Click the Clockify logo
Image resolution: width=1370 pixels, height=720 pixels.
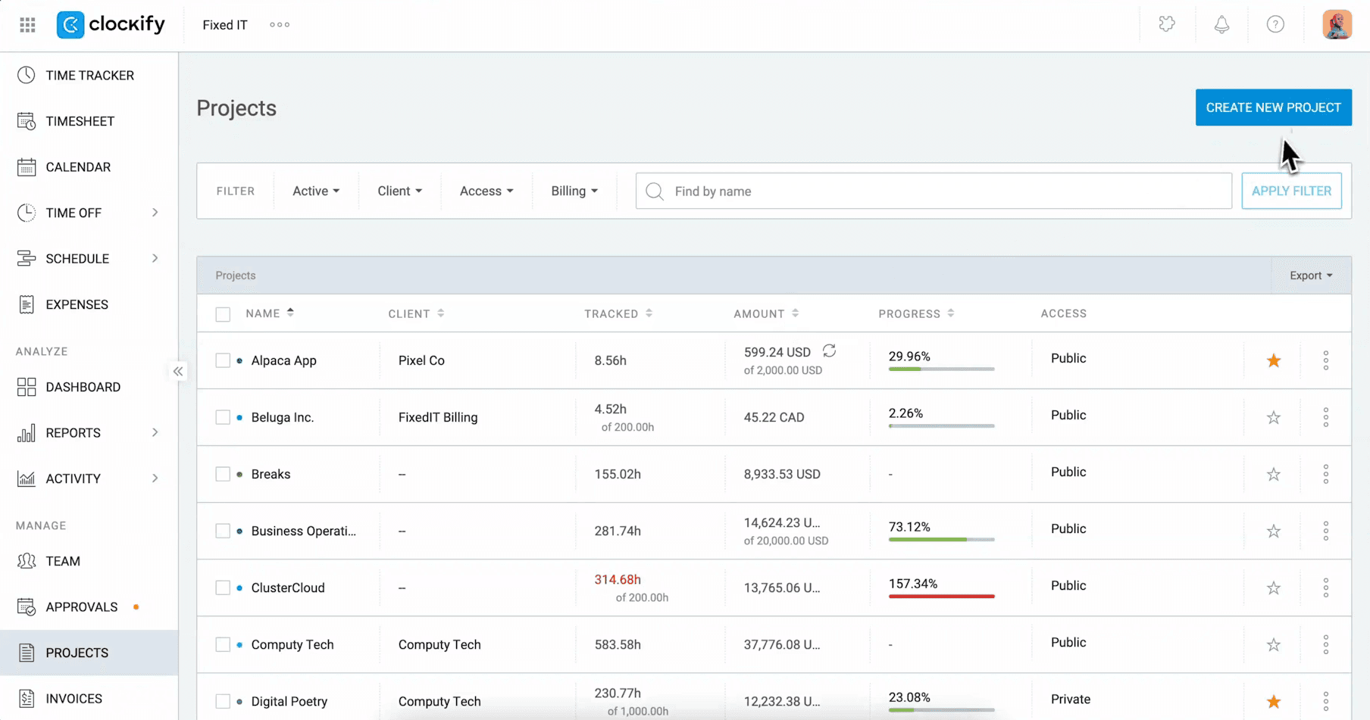point(111,25)
